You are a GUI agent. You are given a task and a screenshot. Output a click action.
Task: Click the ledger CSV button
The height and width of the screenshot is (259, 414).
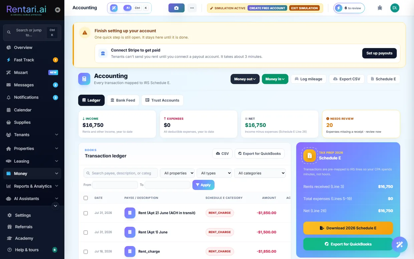click(x=222, y=153)
